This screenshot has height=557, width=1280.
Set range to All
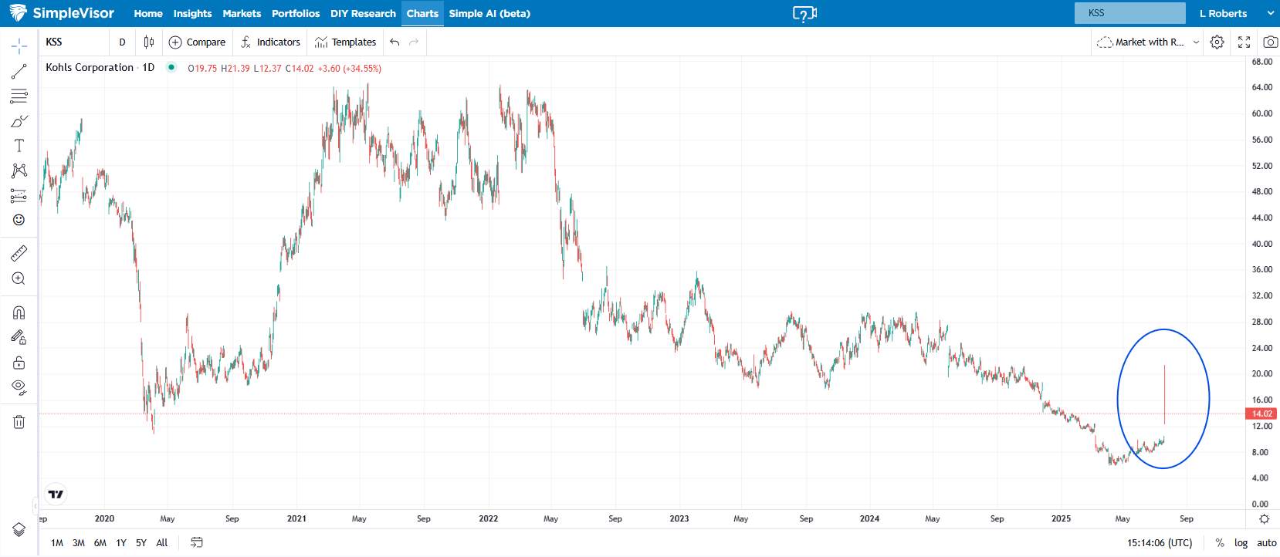(162, 542)
